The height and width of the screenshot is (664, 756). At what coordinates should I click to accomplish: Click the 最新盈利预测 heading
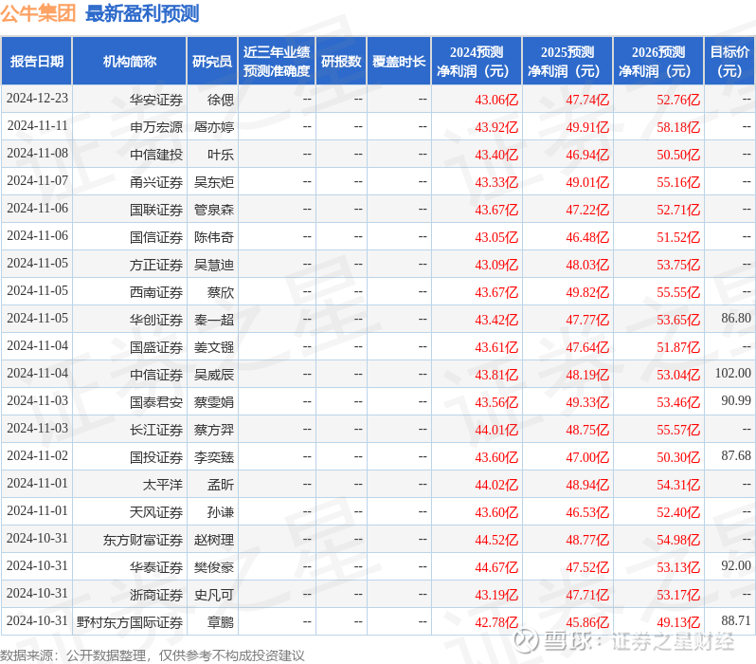(x=142, y=13)
